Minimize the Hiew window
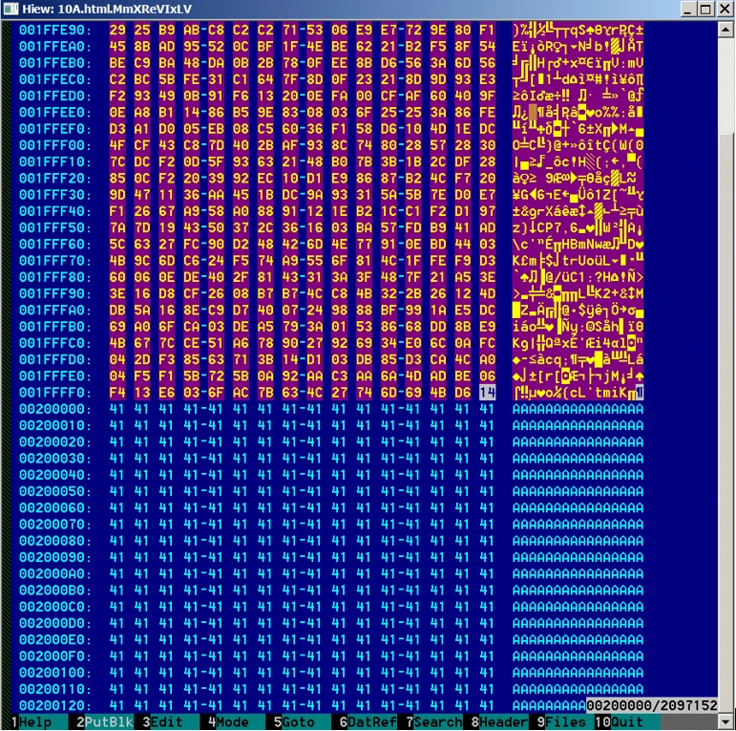This screenshot has width=736, height=731. [x=684, y=10]
